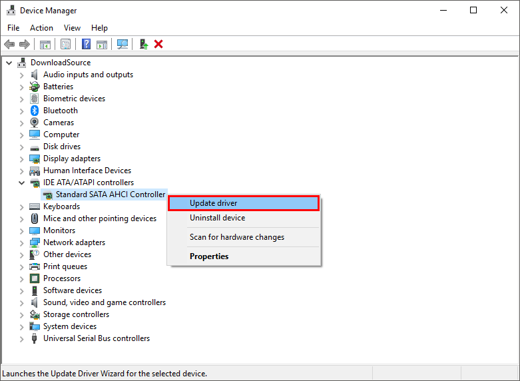Click the Show/Hide Console Tree icon
Image resolution: width=520 pixels, height=381 pixels.
[45, 44]
